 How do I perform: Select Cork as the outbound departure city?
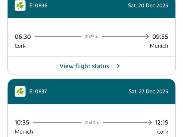click(x=20, y=46)
